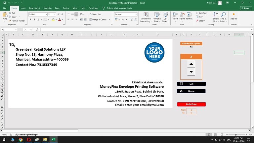Switch to the Formulas tab

tap(47, 8)
